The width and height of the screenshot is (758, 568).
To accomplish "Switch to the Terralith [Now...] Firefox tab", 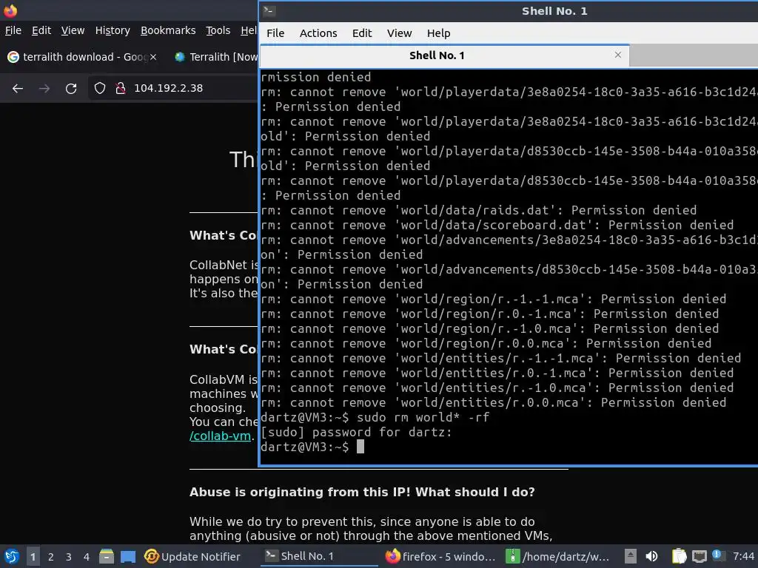I will point(215,57).
